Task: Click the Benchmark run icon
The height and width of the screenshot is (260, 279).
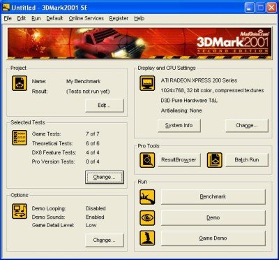Action: click(147, 197)
